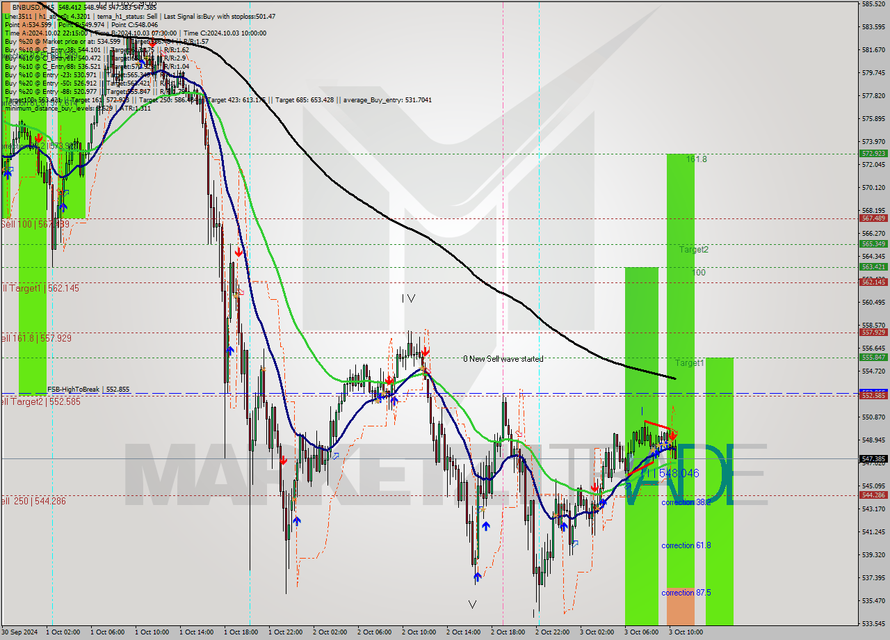Click the '2 Oct 22:00' time axis label
This screenshot has width=890, height=640.
click(553, 632)
